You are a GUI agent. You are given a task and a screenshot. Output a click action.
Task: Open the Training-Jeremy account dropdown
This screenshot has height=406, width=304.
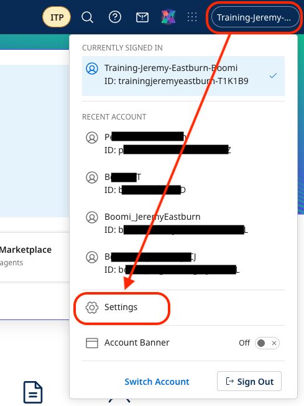click(x=255, y=17)
